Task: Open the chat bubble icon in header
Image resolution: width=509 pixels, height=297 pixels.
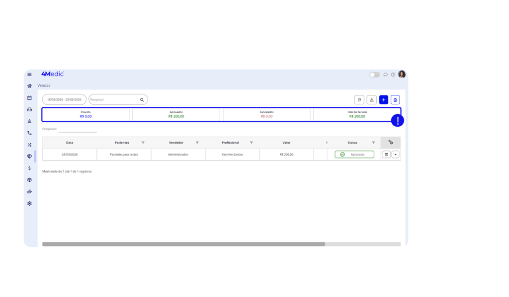Action: click(x=386, y=75)
